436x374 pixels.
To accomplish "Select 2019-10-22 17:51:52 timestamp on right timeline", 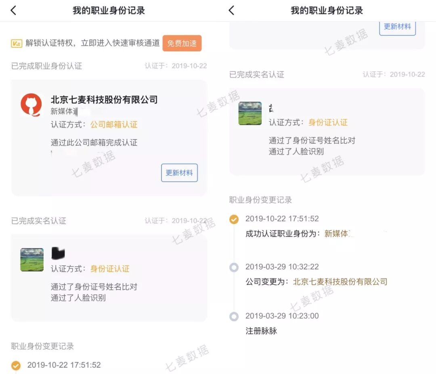I will [282, 219].
